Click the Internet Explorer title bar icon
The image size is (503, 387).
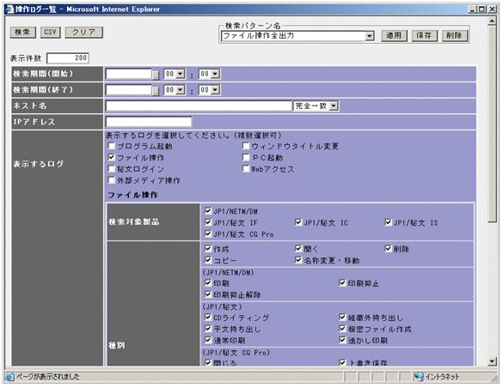[9, 9]
